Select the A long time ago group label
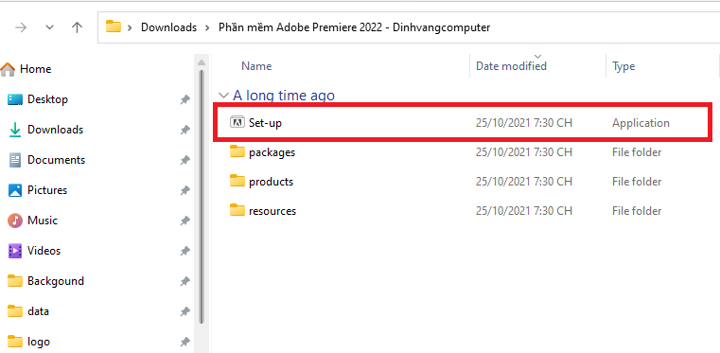Viewport: 720px width, 353px height. click(x=284, y=96)
